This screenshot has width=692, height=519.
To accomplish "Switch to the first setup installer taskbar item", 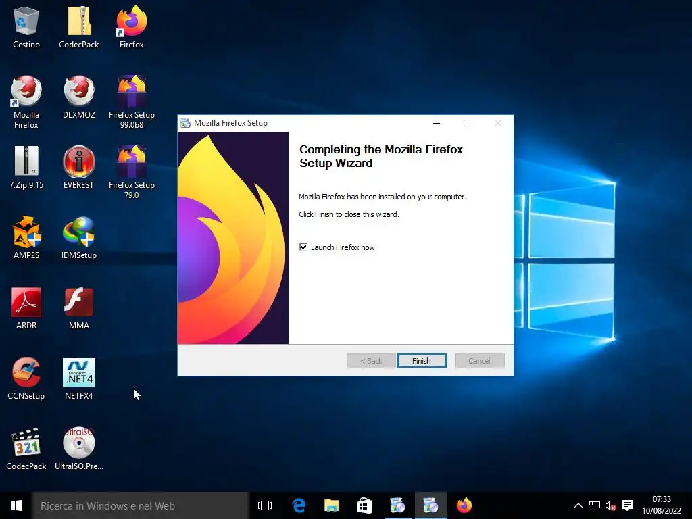I will click(x=397, y=505).
